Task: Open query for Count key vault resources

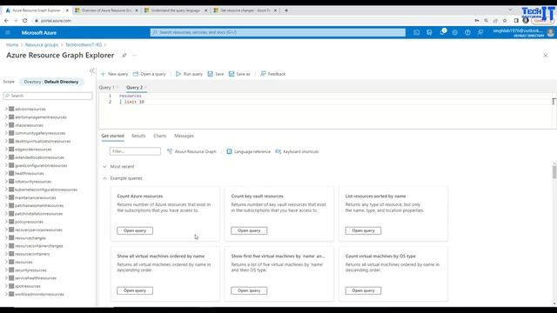Action: click(249, 230)
